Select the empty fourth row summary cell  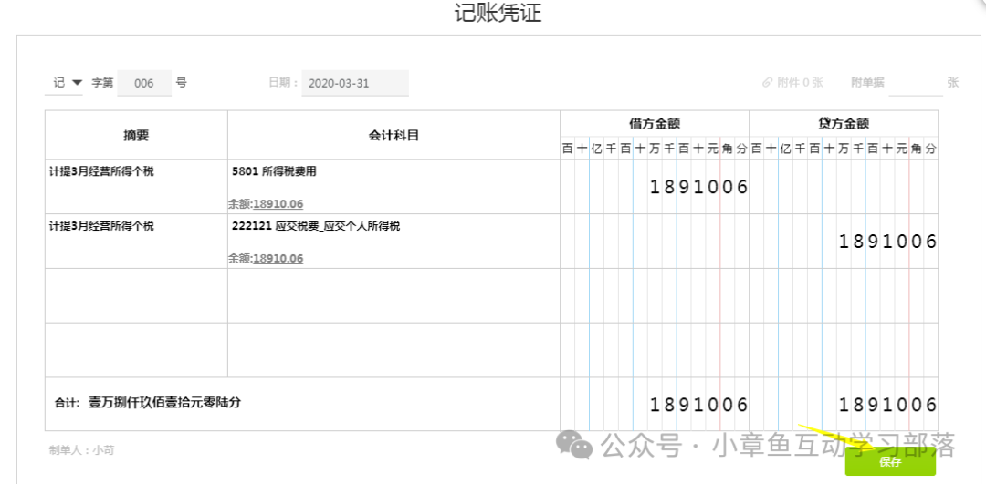tap(136, 350)
